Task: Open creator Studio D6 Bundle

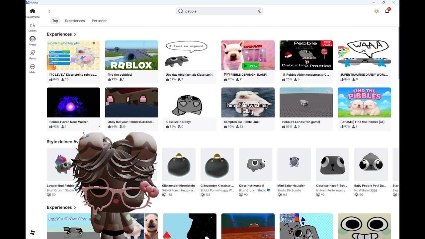Action: 290,190
